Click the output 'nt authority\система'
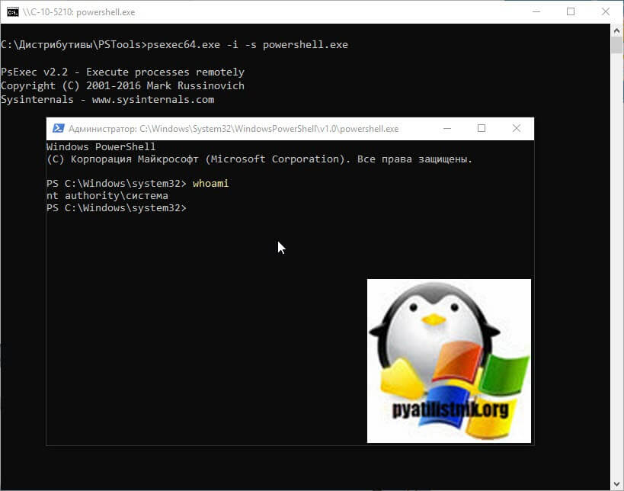This screenshot has height=491, width=624. tap(107, 195)
